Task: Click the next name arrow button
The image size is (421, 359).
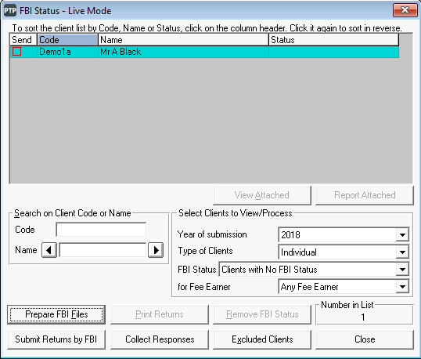Action: point(156,250)
